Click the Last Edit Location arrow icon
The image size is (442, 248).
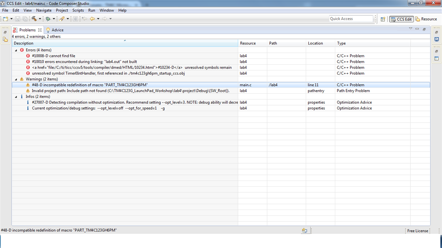coord(84,19)
